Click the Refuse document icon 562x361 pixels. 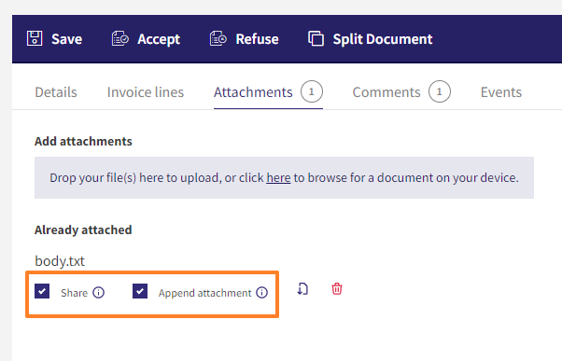218,38
